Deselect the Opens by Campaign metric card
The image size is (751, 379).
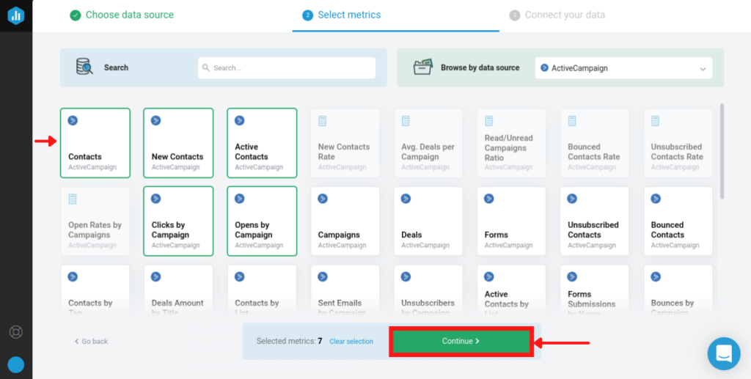(262, 221)
